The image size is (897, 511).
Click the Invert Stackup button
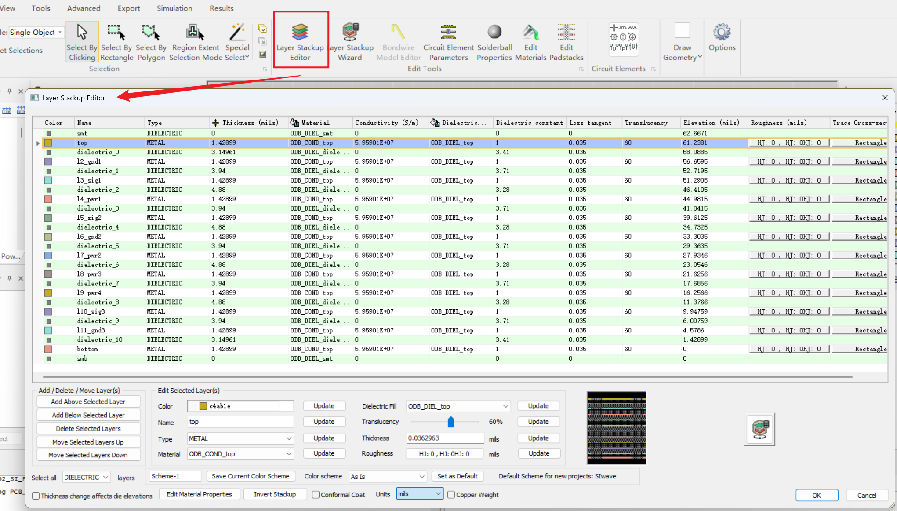coord(275,494)
